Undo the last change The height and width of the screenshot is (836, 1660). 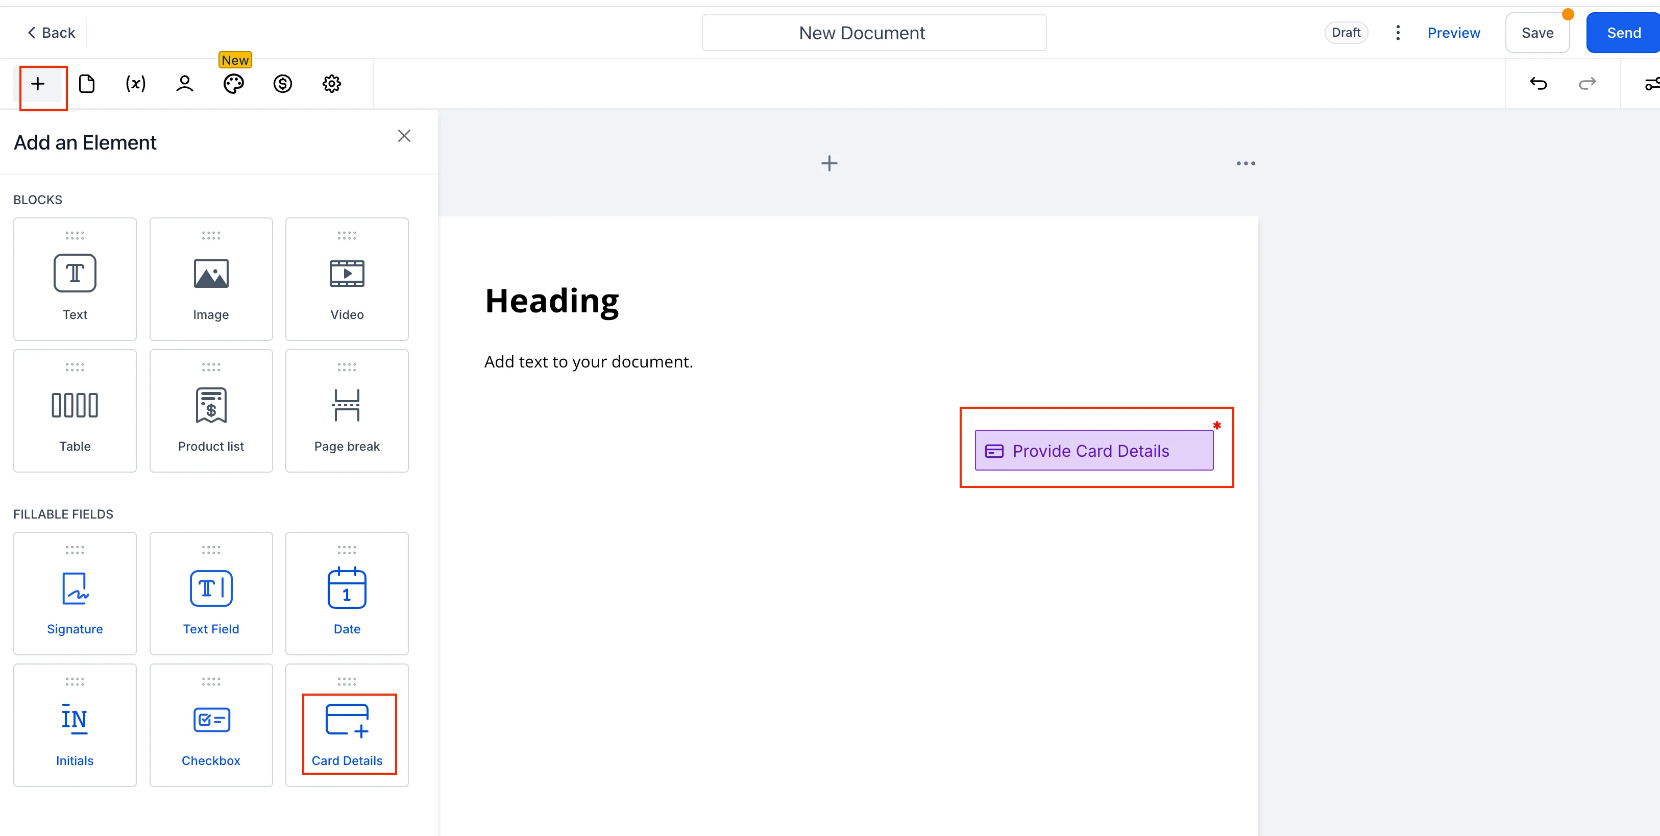(1539, 84)
